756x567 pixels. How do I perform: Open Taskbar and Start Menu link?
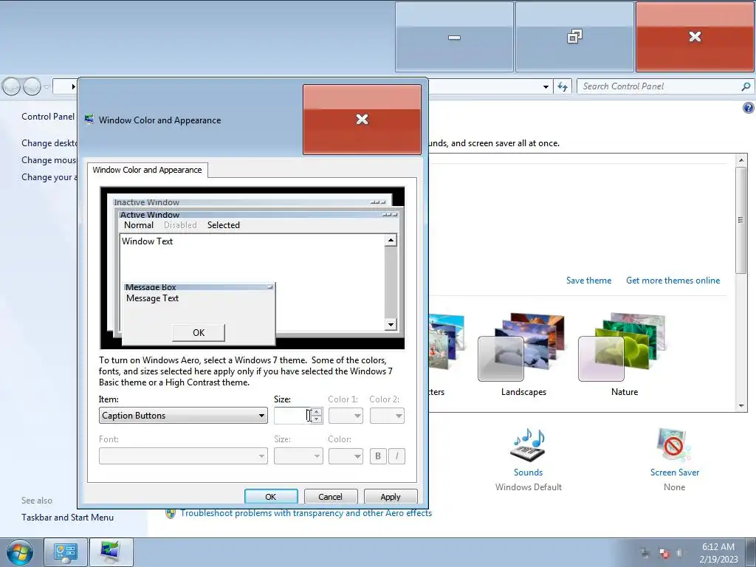[x=67, y=518]
